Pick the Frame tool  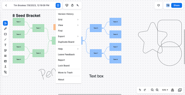5,56
